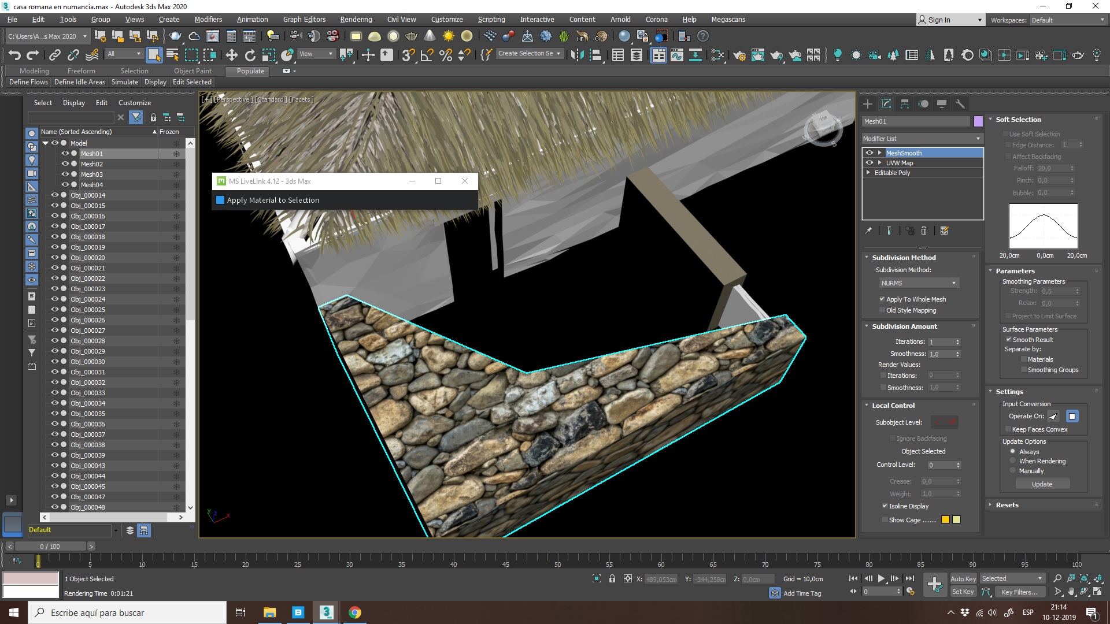Open the Hierarchy command panel tab
Viewport: 1110px width, 624px height.
click(905, 104)
